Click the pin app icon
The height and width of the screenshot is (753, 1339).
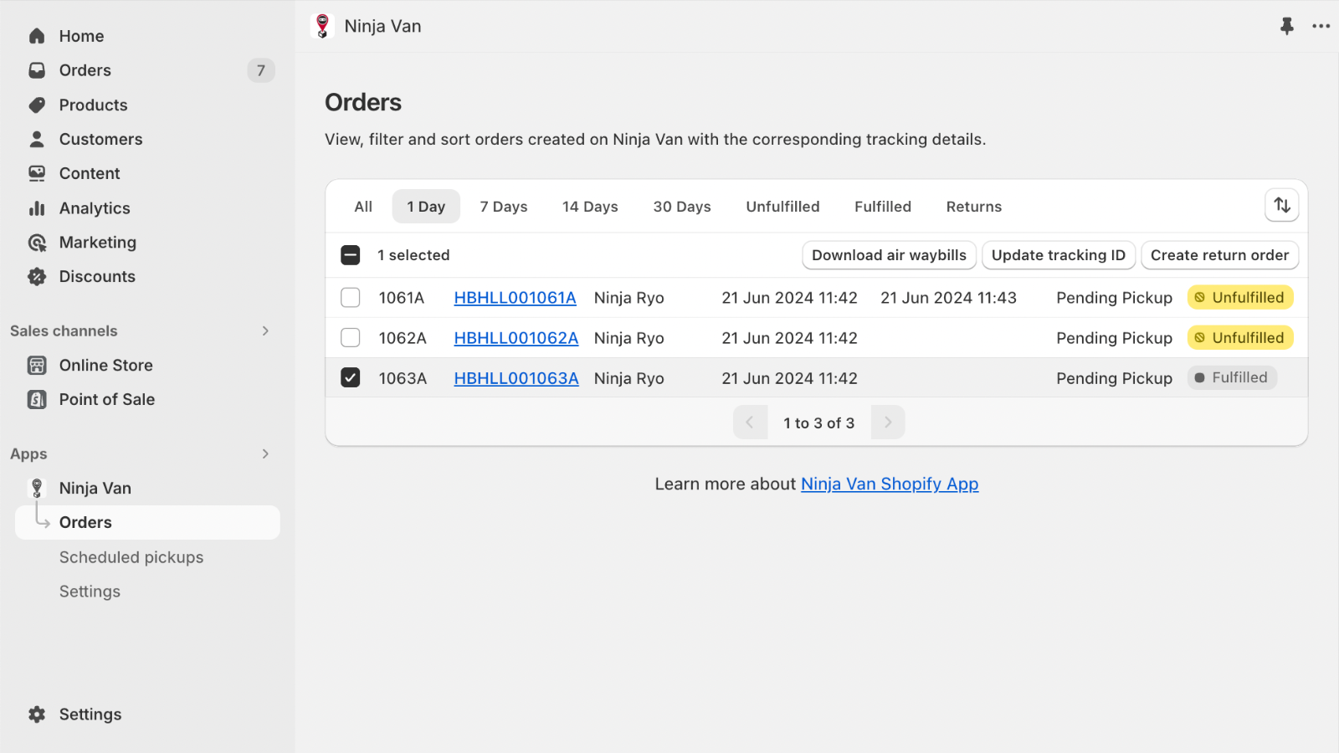pyautogui.click(x=1286, y=26)
